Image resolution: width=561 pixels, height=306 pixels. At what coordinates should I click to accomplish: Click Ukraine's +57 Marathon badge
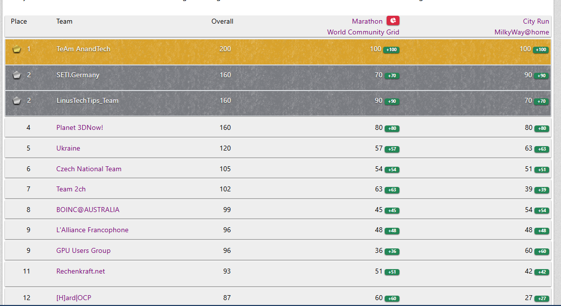[x=392, y=149]
